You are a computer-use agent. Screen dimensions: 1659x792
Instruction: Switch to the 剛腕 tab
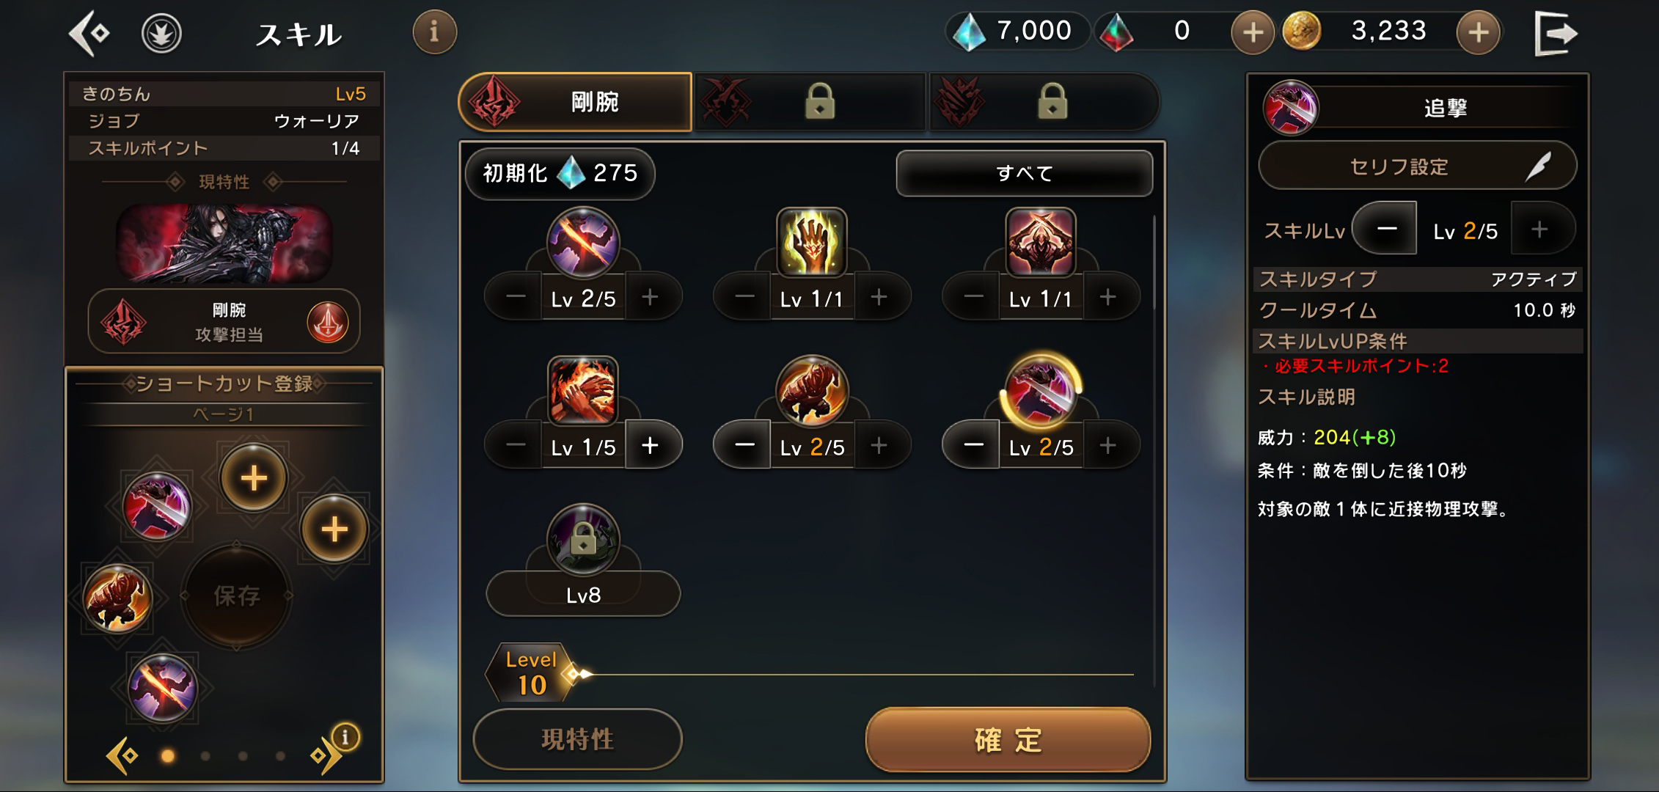click(575, 102)
